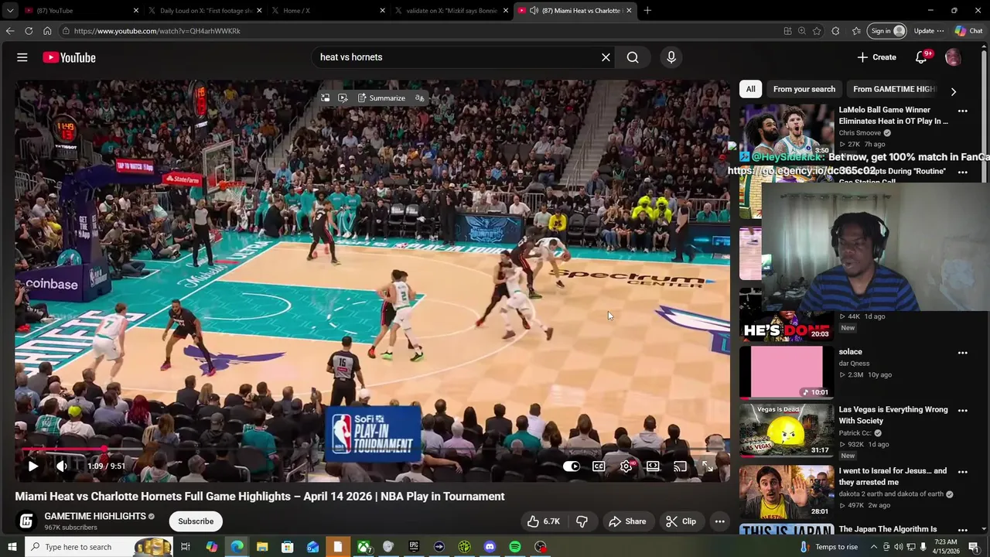Screen dimensions: 990x557
Task: Open the YouTube guide hamburger menu
Action: [x=22, y=57]
